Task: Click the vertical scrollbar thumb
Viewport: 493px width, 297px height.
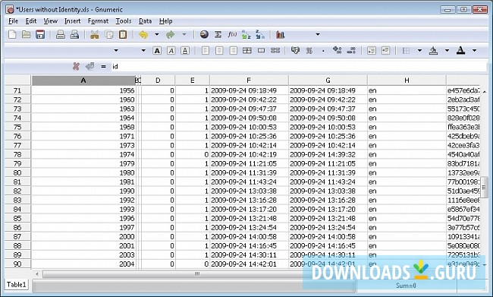Action: (484, 187)
